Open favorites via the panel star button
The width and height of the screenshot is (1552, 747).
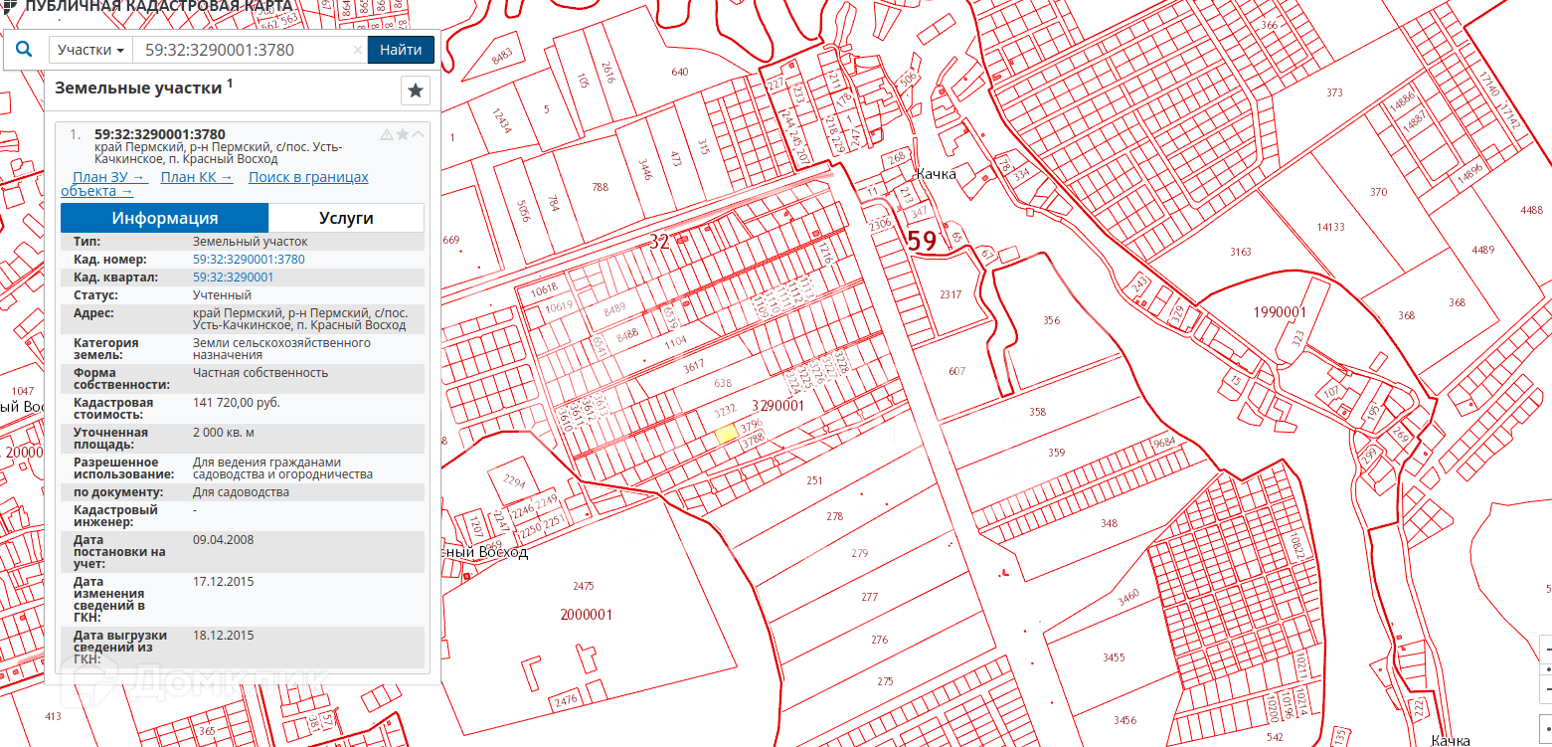pyautogui.click(x=416, y=90)
